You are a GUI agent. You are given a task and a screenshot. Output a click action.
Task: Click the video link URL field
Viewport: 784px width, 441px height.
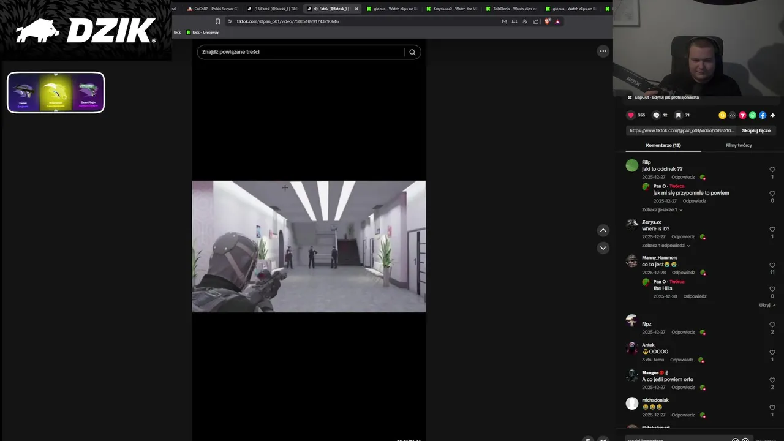click(681, 130)
